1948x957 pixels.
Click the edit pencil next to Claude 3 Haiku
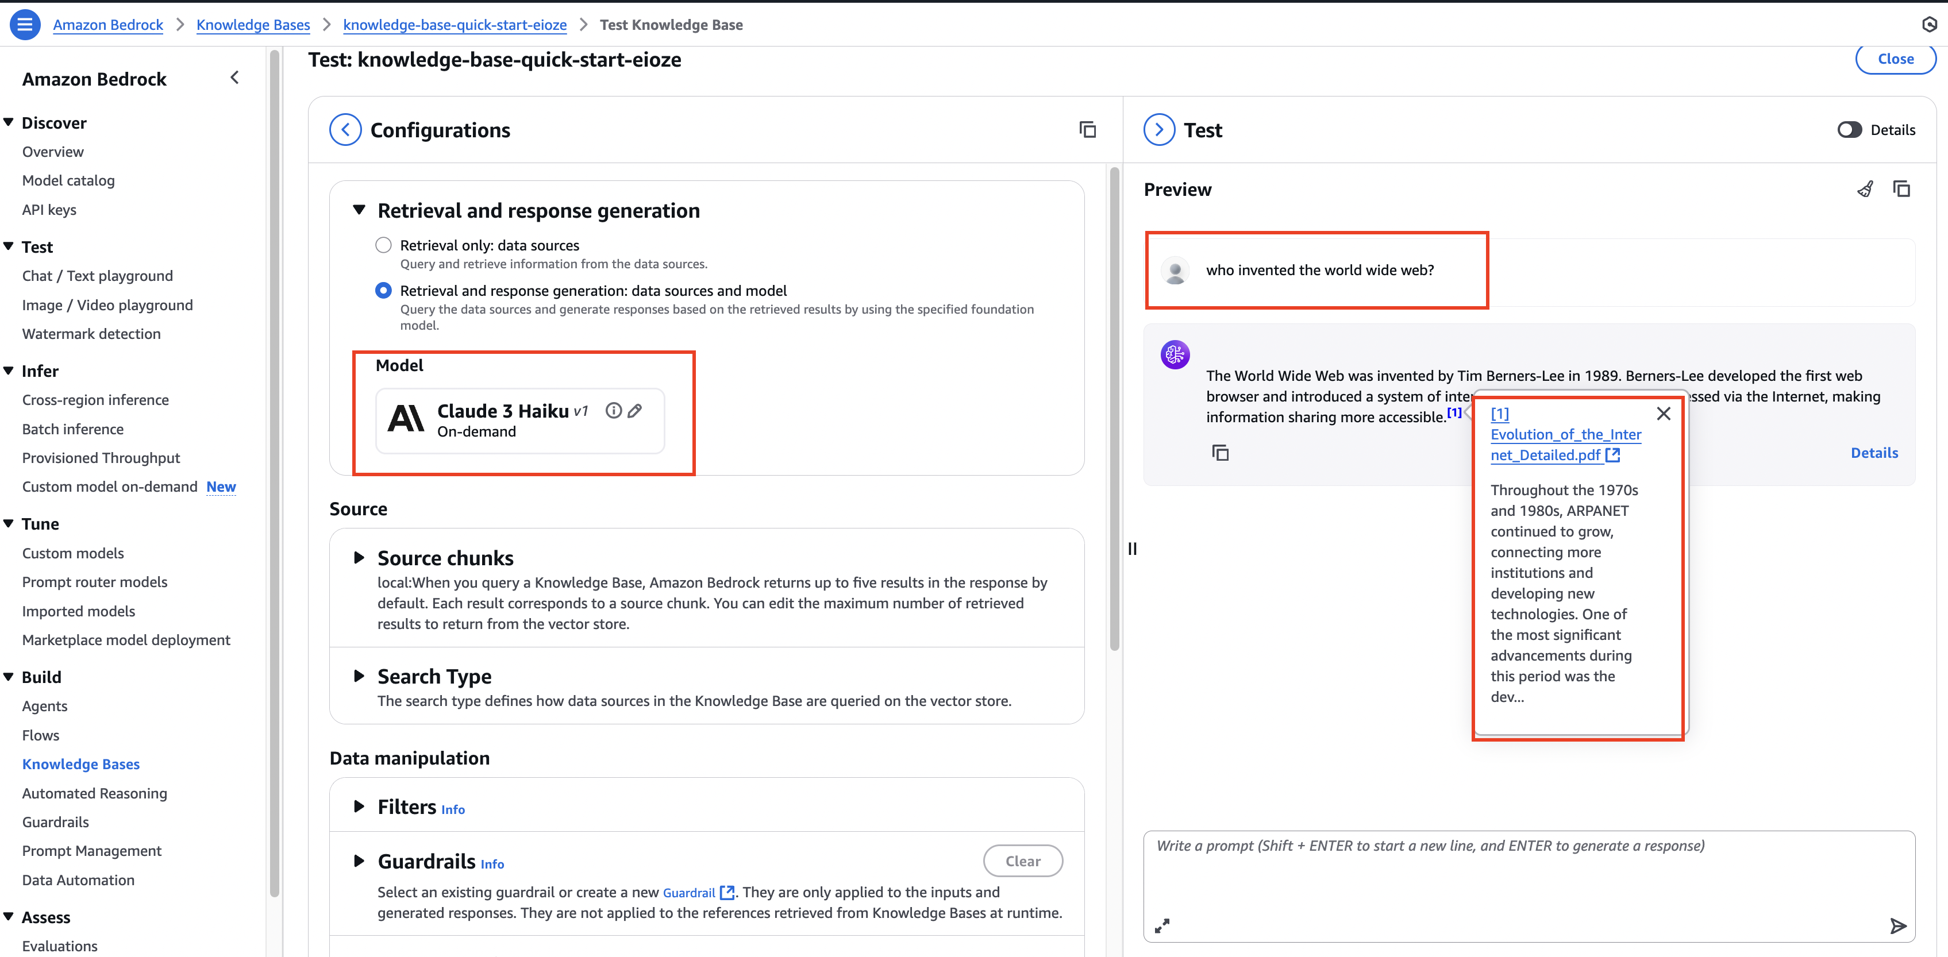click(635, 411)
